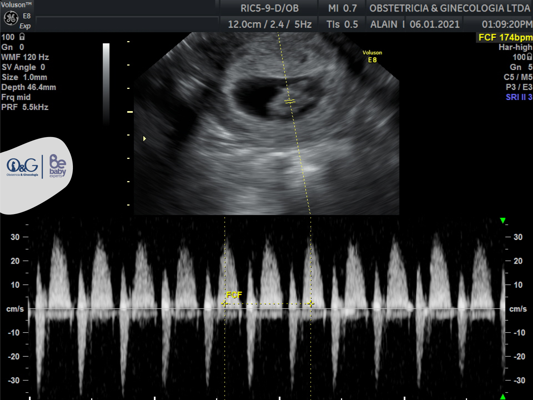Click the empty patient name field at top
The image size is (533, 400).
click(127, 24)
